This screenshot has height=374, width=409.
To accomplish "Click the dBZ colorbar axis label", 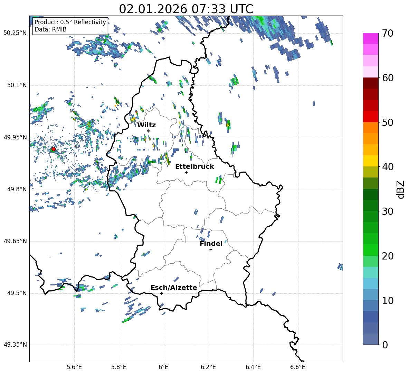I will coord(401,189).
